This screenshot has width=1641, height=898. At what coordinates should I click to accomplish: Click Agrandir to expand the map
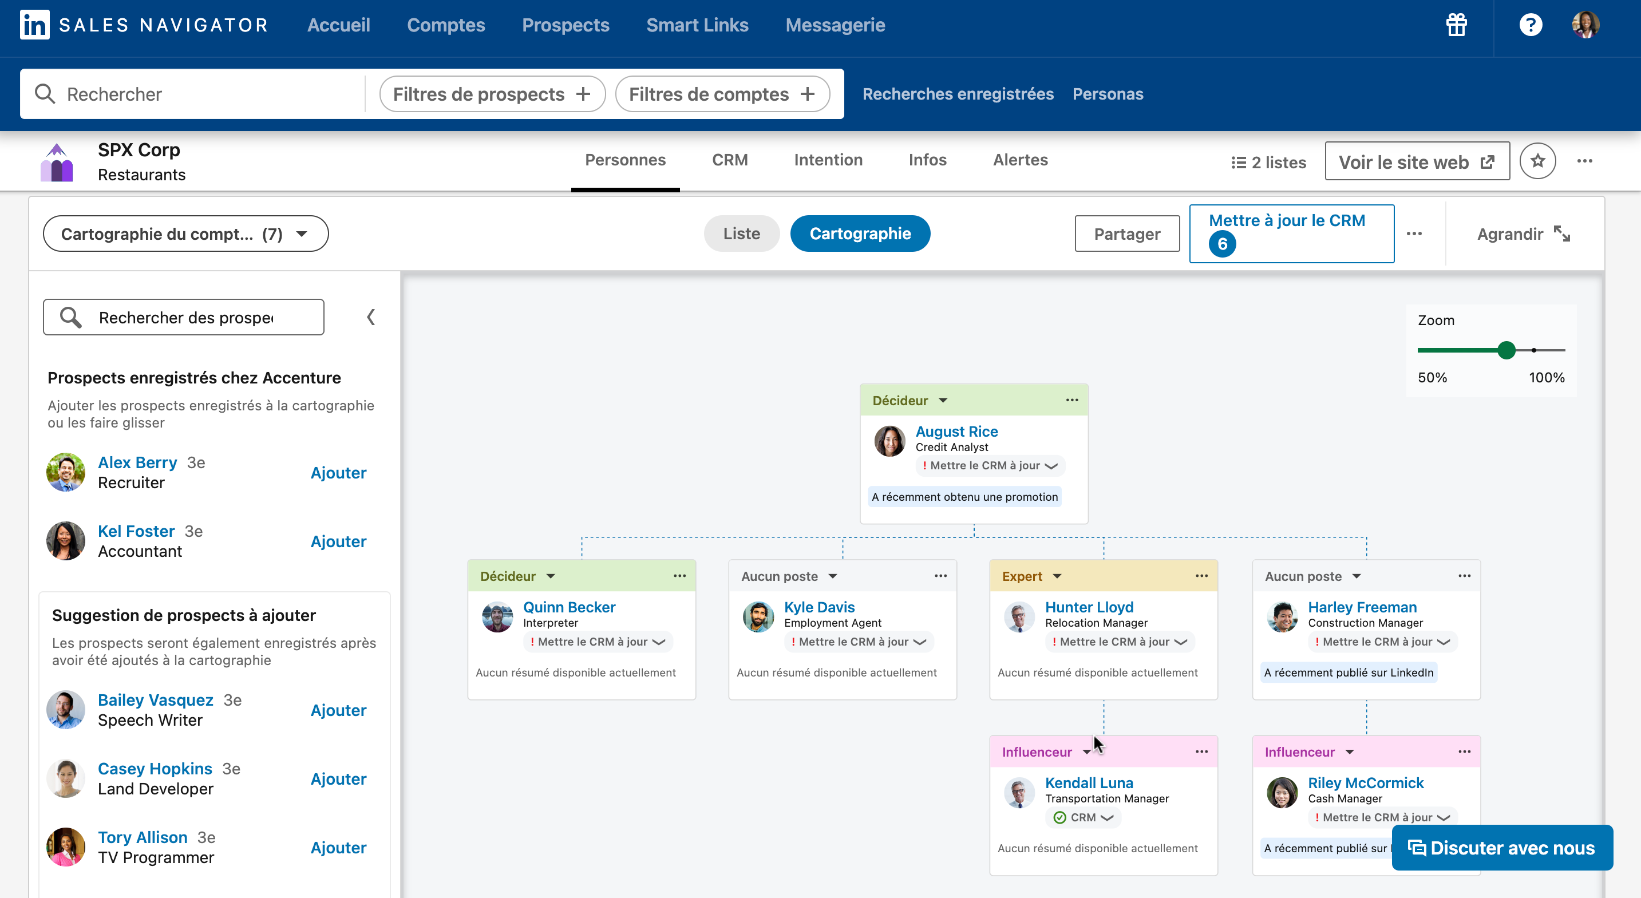coord(1524,234)
